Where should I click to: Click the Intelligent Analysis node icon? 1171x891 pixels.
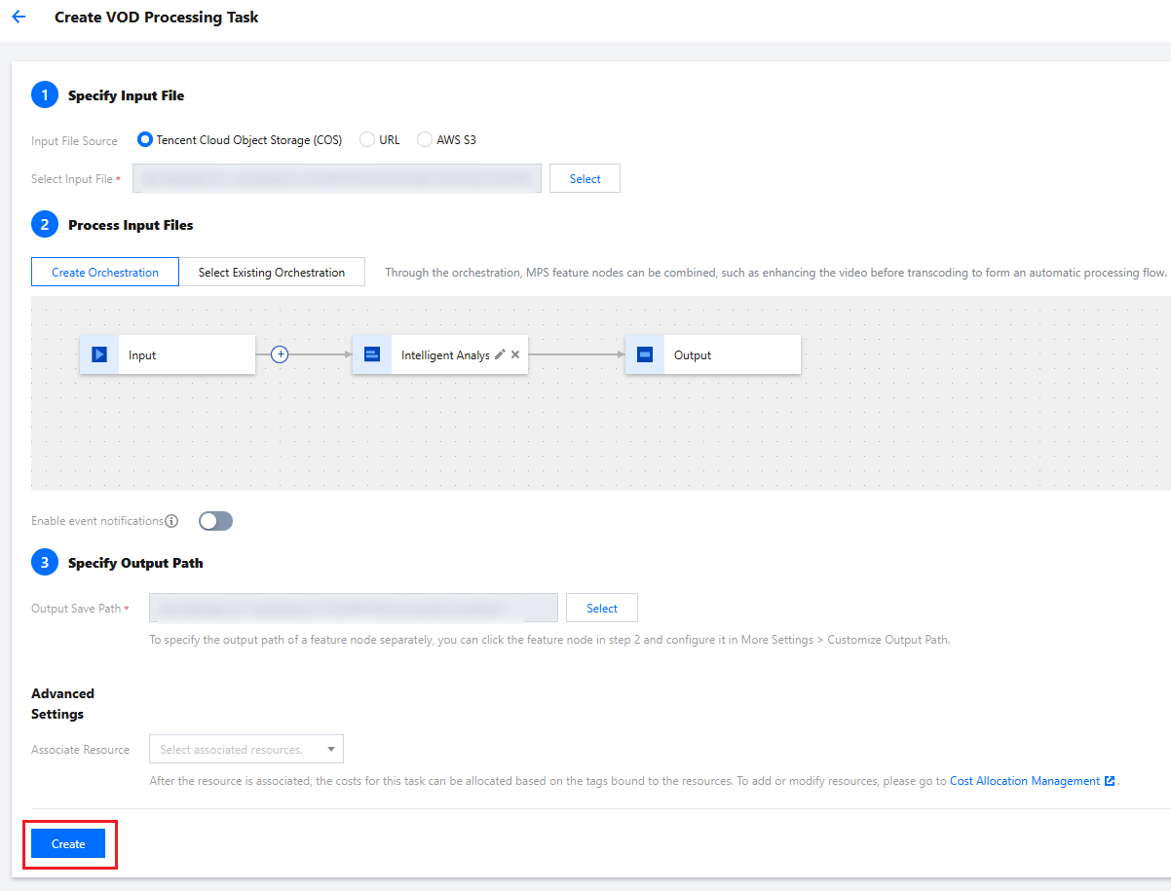click(371, 355)
